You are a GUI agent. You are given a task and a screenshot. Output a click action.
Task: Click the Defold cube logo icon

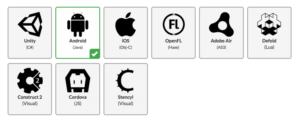[269, 24]
